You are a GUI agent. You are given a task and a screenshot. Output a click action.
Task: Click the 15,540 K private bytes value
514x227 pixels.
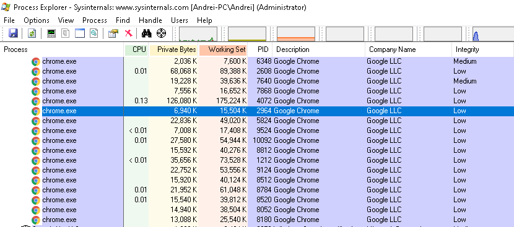tap(183, 200)
